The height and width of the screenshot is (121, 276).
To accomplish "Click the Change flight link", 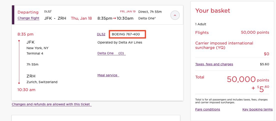I will coord(28,18).
